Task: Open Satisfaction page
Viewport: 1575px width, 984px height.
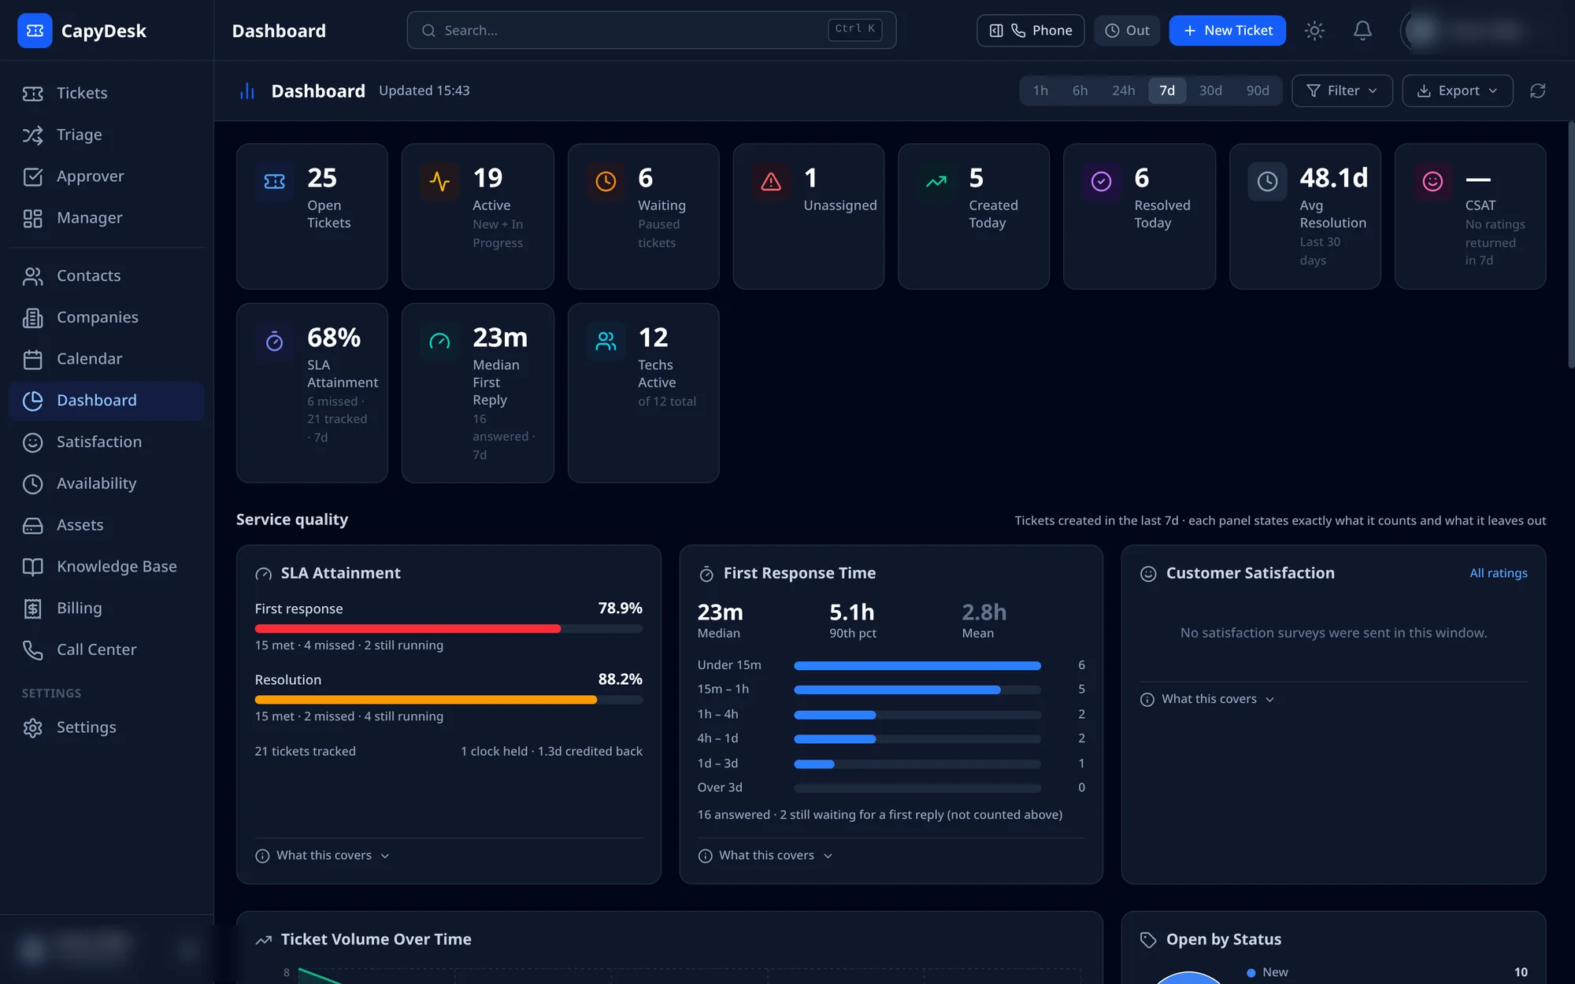Action: point(107,442)
